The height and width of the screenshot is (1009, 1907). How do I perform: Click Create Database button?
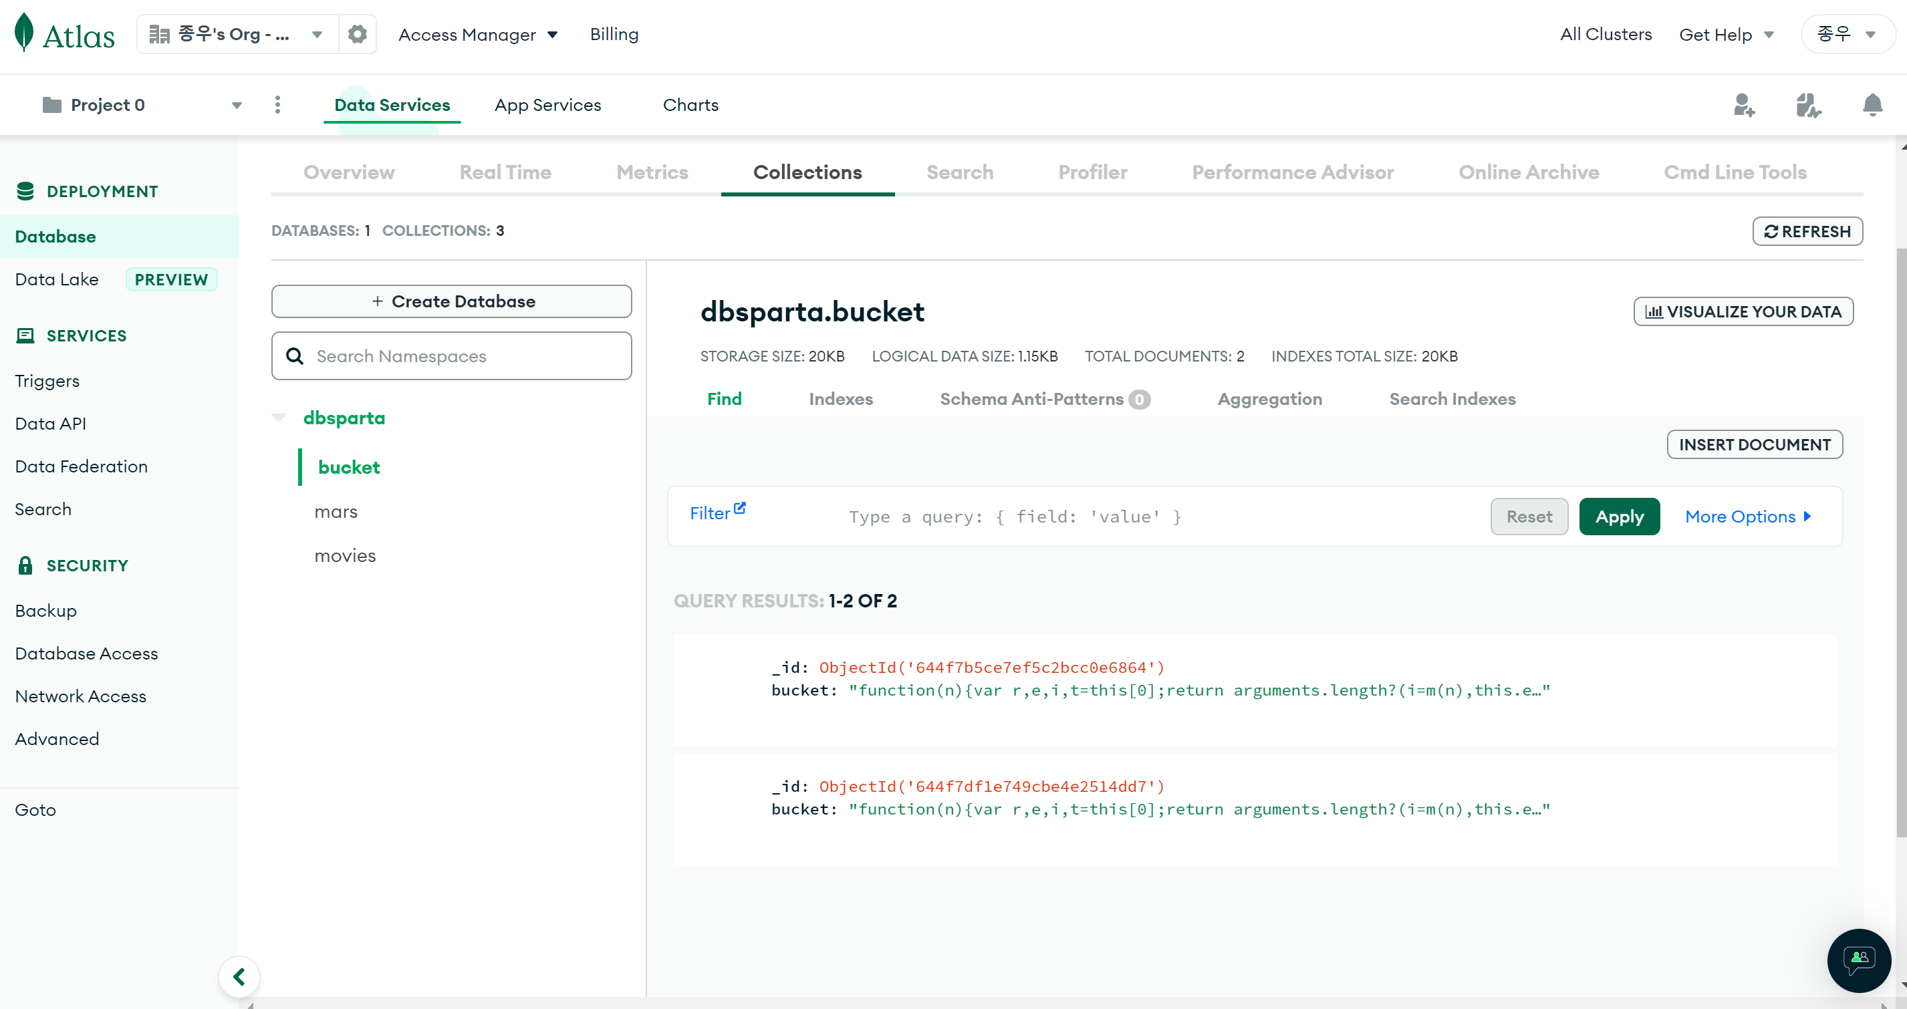(x=452, y=301)
